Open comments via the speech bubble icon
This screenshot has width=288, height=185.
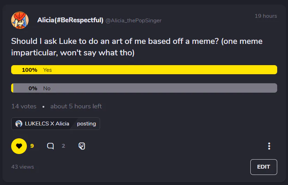51,146
